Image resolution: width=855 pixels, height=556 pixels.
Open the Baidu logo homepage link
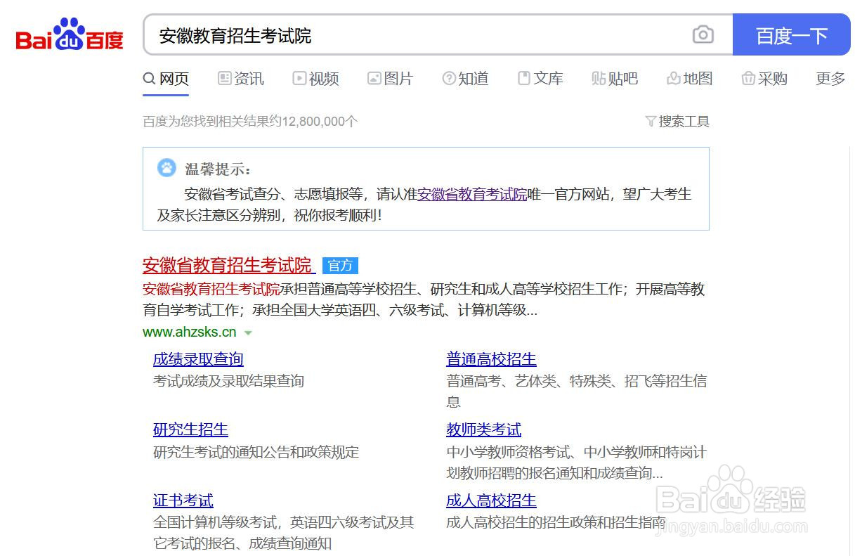pos(70,34)
